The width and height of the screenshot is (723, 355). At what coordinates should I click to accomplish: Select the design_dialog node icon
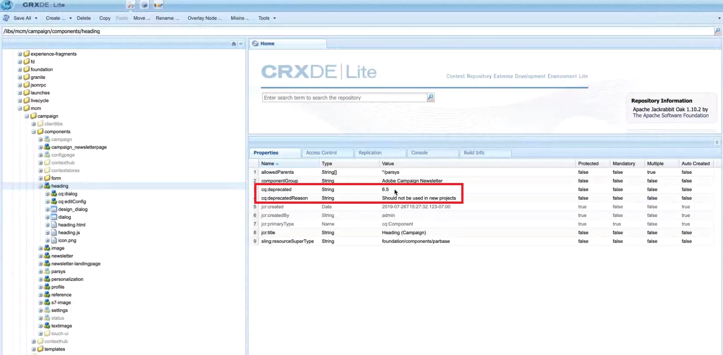54,209
